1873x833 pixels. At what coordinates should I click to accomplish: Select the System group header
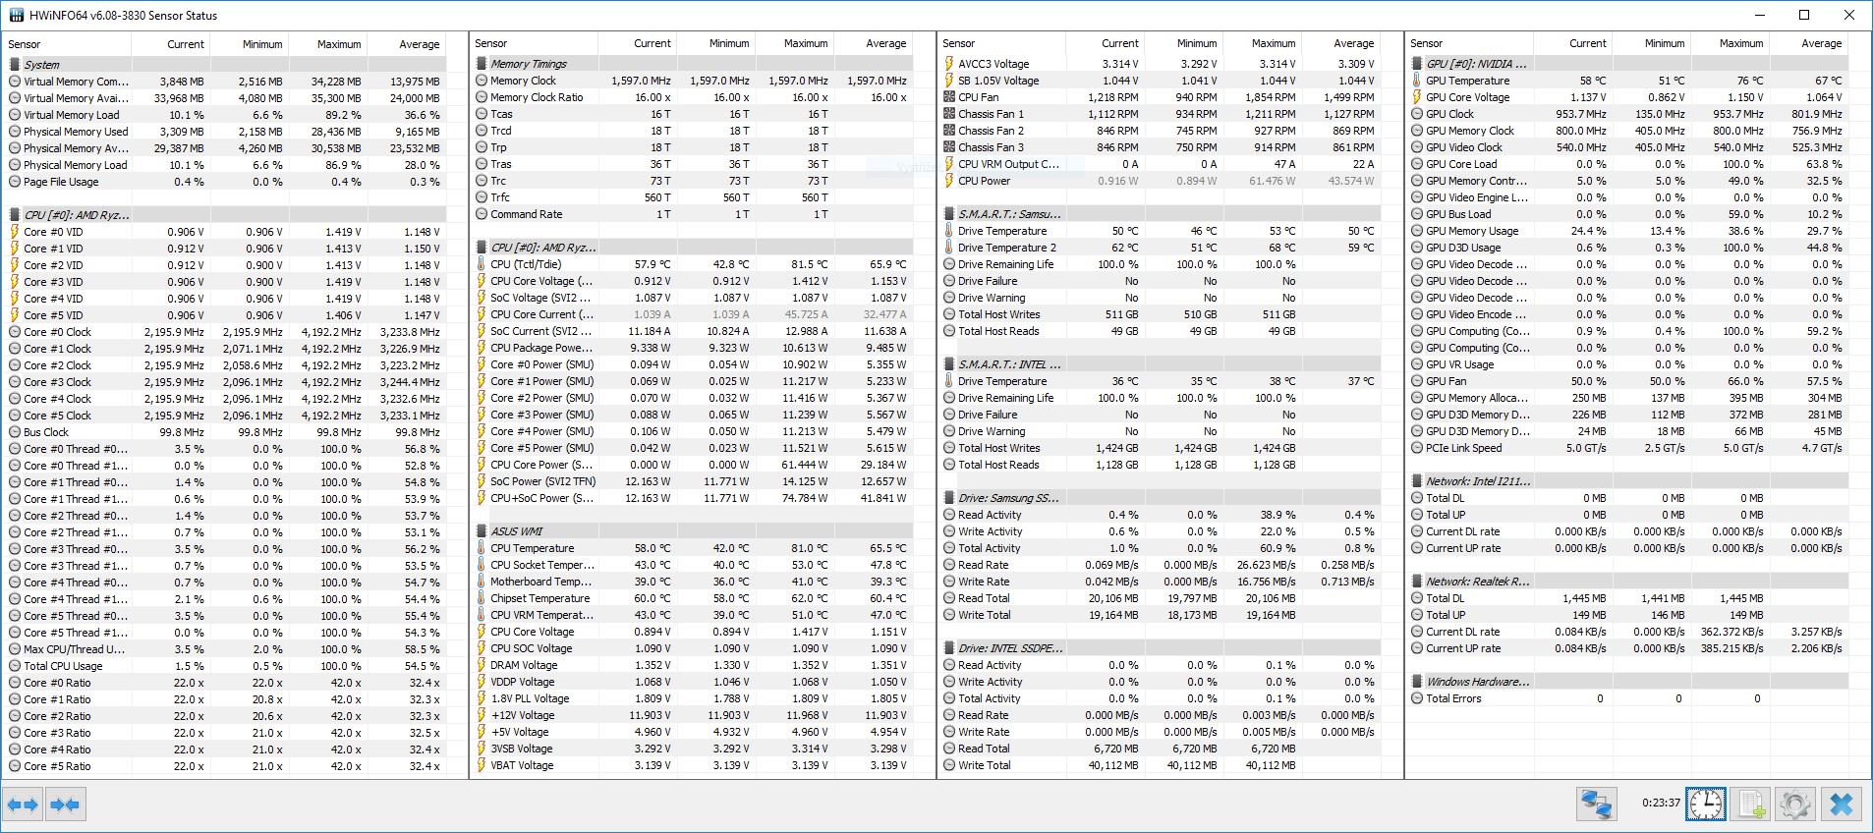pyautogui.click(x=41, y=65)
